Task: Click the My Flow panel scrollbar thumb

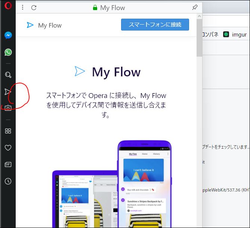Action: tap(199, 38)
